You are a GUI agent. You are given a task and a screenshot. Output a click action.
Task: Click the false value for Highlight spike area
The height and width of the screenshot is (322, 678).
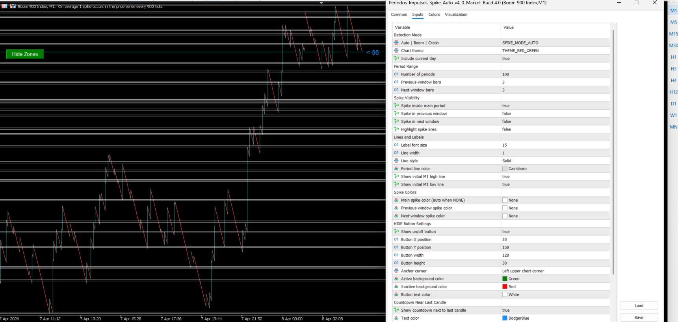pos(506,129)
